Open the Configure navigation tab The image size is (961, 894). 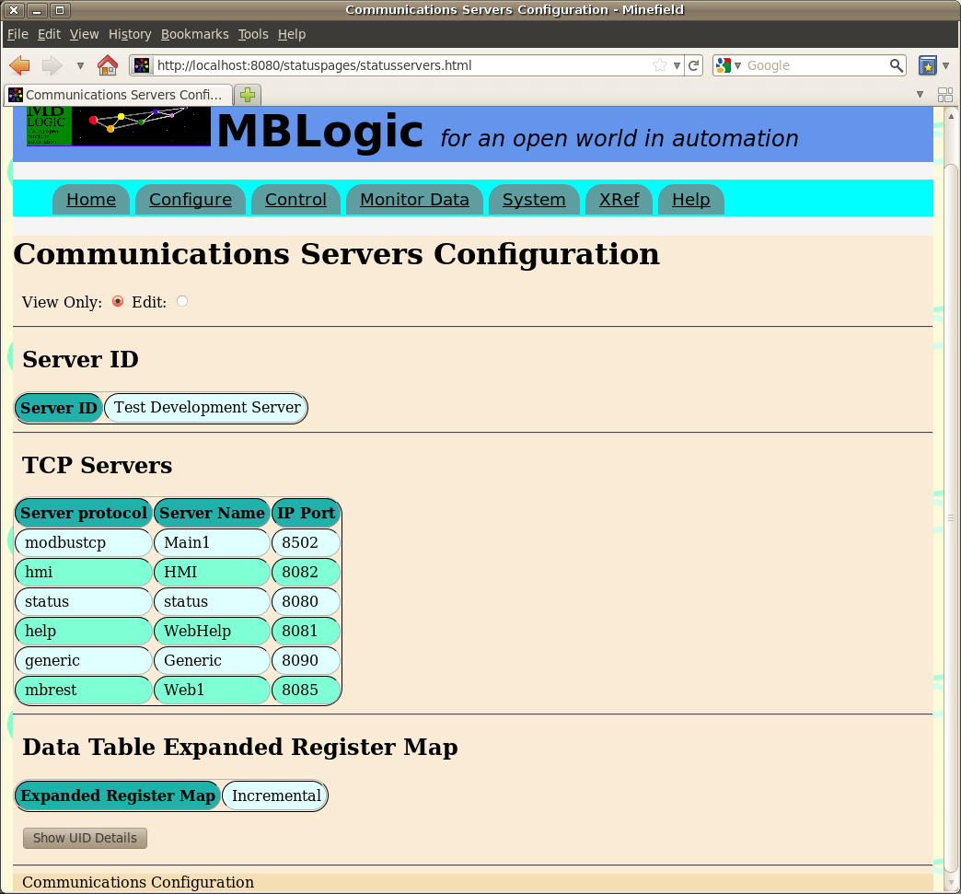(x=191, y=199)
